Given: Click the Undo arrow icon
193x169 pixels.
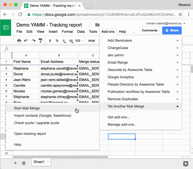Looking at the screenshot, I should pos(26,41).
